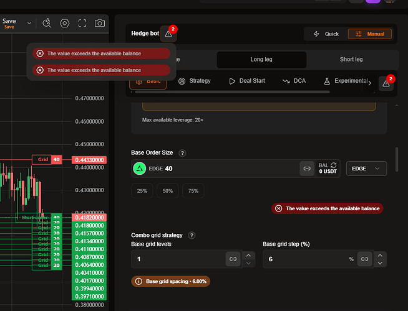Decrease Base grid step with down arrow
This screenshot has width=408, height=311.
[380, 263]
